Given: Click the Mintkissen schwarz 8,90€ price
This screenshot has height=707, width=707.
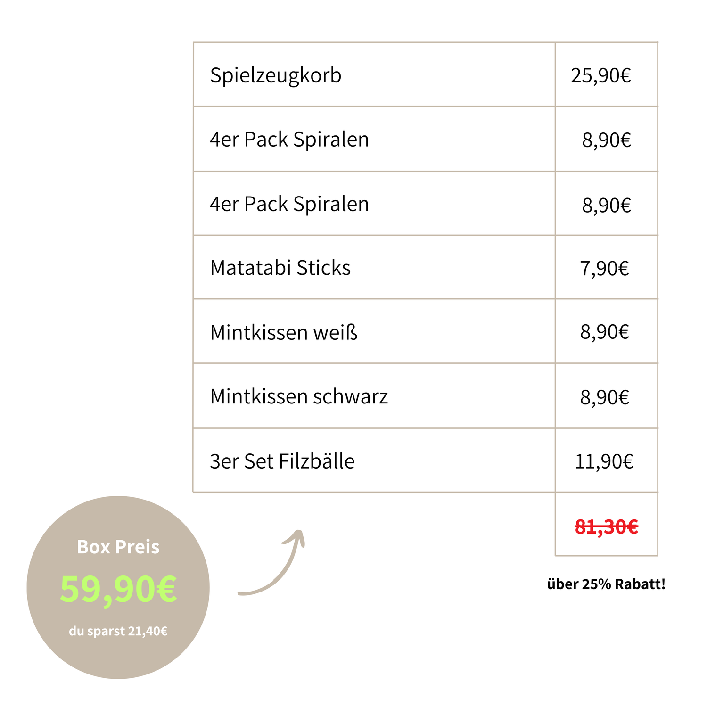Looking at the screenshot, I should tap(605, 397).
